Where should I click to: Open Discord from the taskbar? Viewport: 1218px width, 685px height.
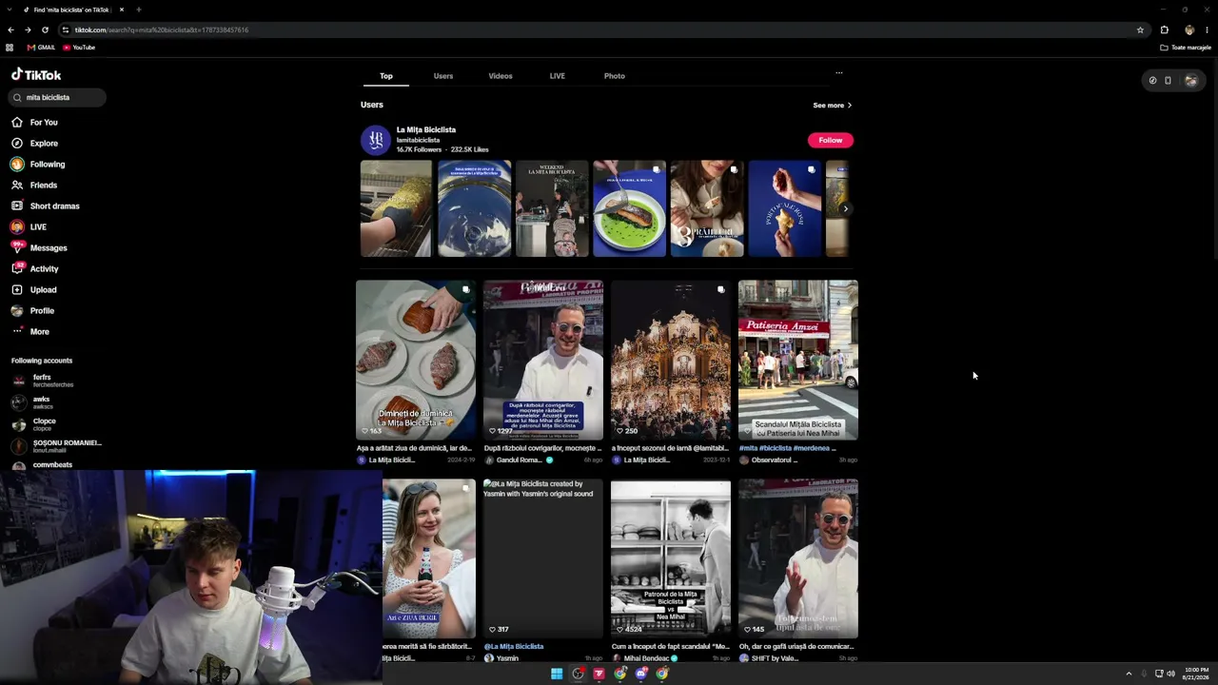pyautogui.click(x=641, y=674)
